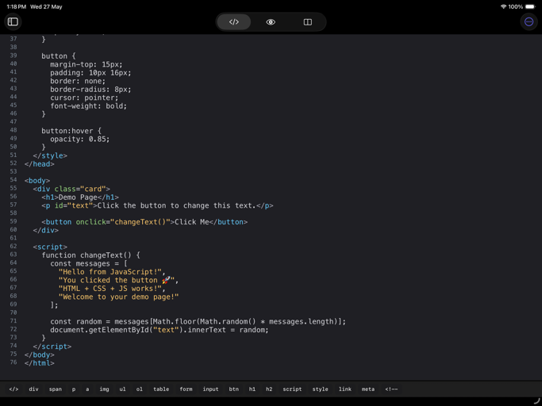Click line number 62 in gutter
Image resolution: width=542 pixels, height=406 pixels.
[13, 246]
